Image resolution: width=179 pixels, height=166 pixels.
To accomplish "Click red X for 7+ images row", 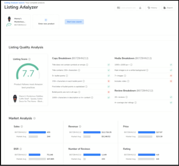I will point(171,76).
